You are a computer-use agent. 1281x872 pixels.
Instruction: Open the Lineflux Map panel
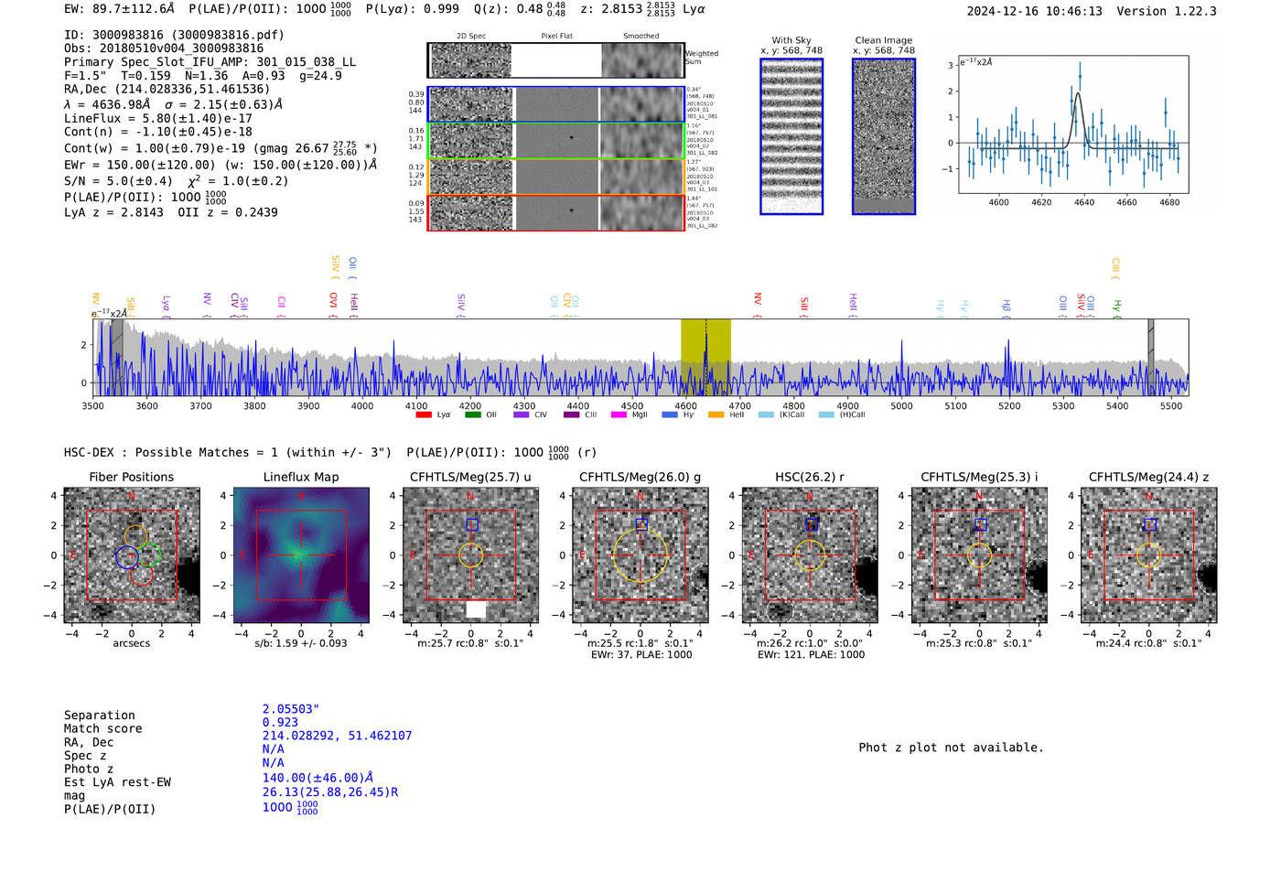(x=301, y=554)
